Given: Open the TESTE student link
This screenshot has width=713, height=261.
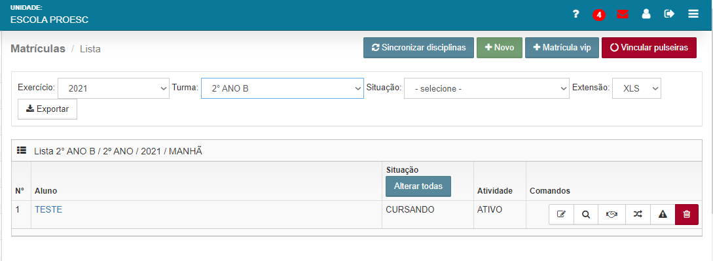Looking at the screenshot, I should (x=48, y=210).
